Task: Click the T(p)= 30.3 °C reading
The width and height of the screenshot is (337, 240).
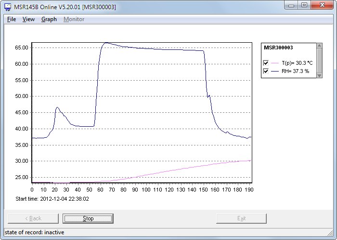Action: [x=297, y=63]
